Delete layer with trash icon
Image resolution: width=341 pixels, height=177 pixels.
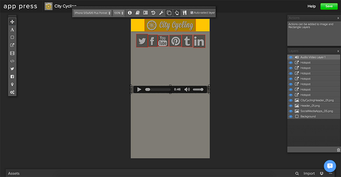[338, 150]
